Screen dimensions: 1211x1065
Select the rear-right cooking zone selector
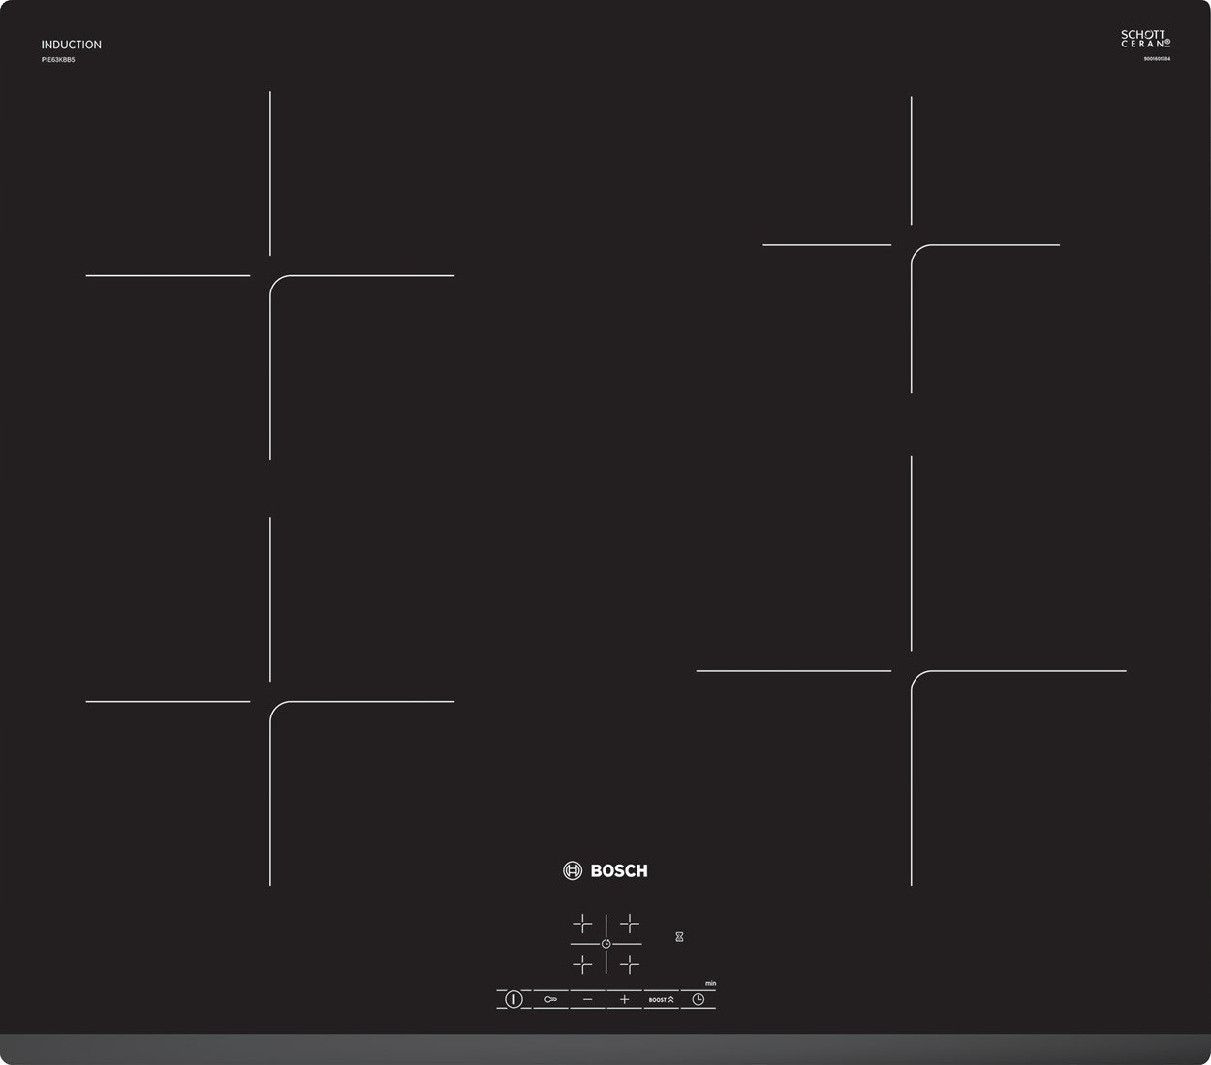coord(630,923)
